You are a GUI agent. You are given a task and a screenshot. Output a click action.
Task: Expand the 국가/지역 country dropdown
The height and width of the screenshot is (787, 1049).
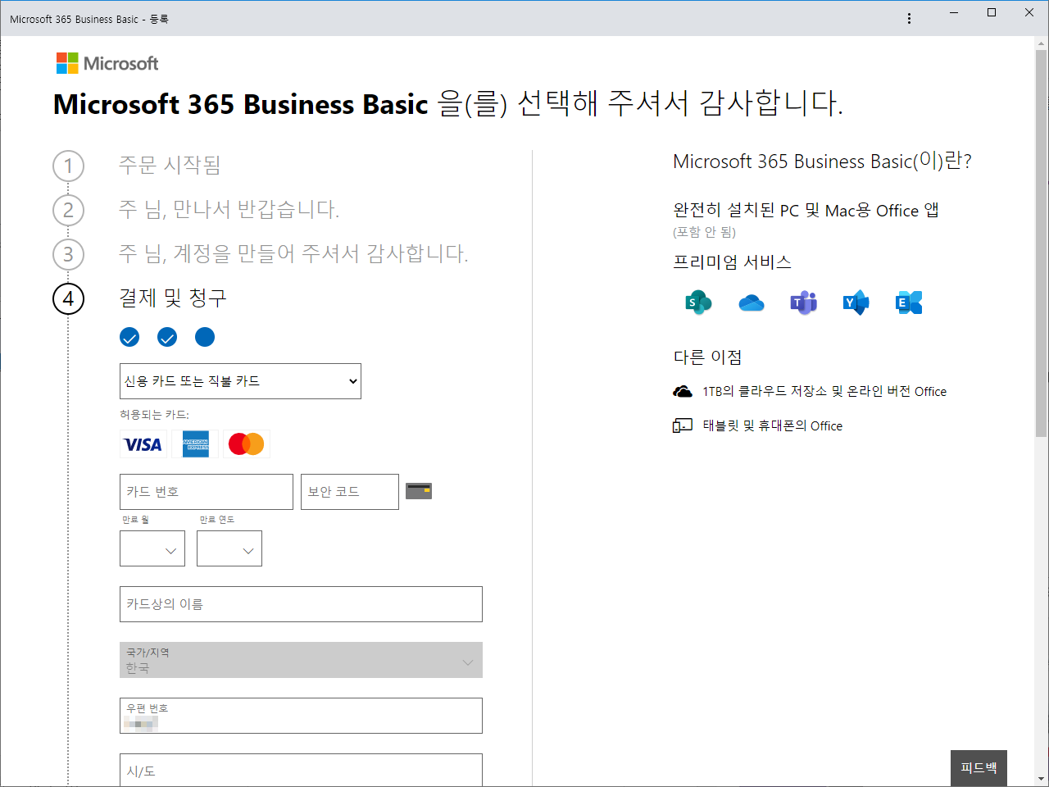301,660
